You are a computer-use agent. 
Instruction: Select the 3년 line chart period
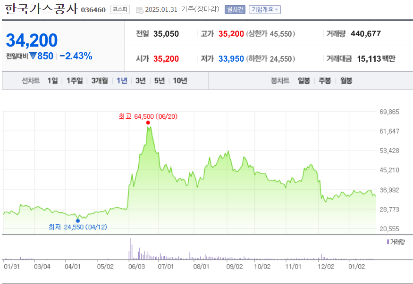140,81
